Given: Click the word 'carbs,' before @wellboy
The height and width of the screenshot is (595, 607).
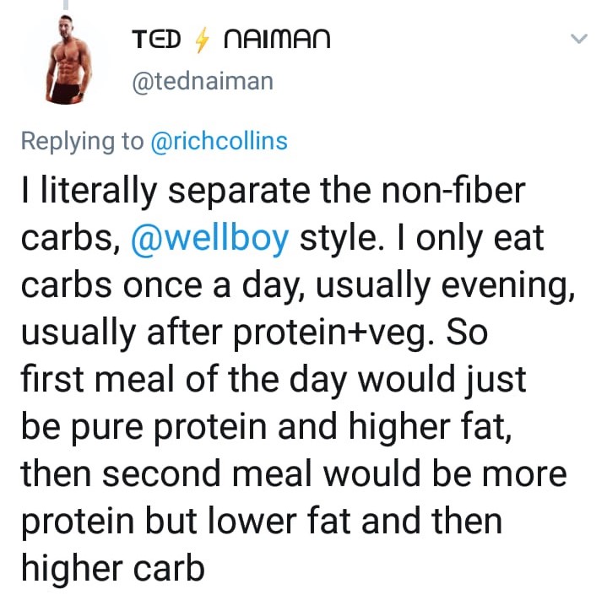Looking at the screenshot, I should (x=70, y=239).
